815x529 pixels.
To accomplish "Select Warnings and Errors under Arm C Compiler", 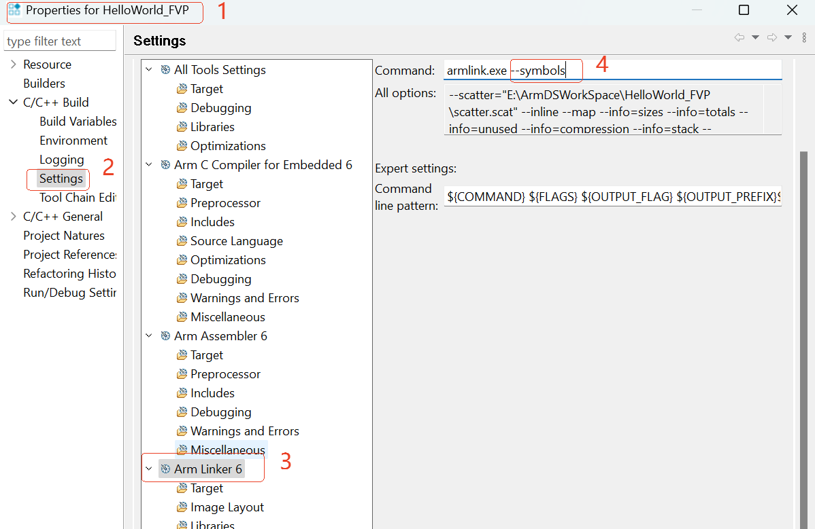I will [244, 298].
